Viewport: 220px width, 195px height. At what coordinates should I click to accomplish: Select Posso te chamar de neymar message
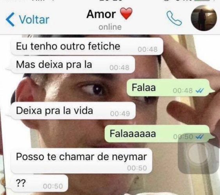pyautogui.click(x=81, y=161)
